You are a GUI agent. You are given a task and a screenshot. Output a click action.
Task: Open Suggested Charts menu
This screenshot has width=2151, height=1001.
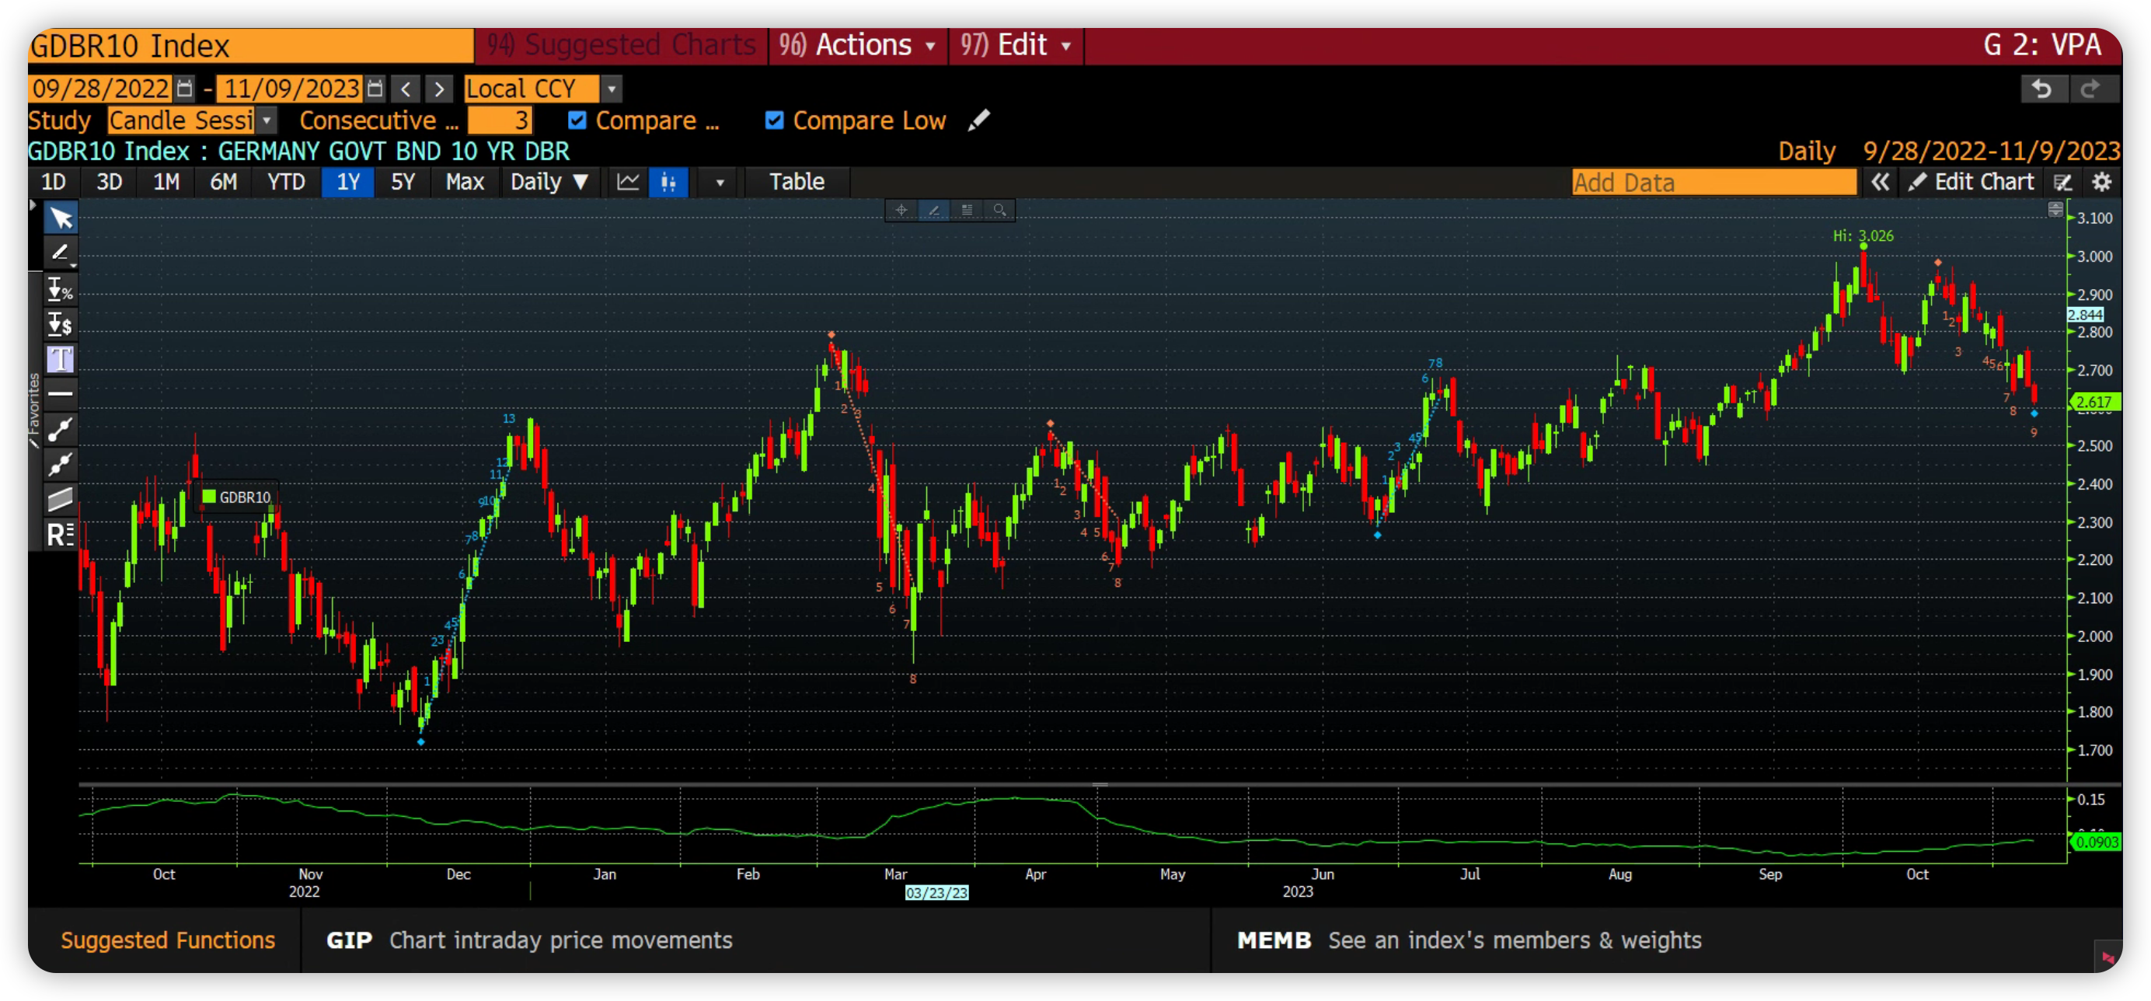click(621, 45)
